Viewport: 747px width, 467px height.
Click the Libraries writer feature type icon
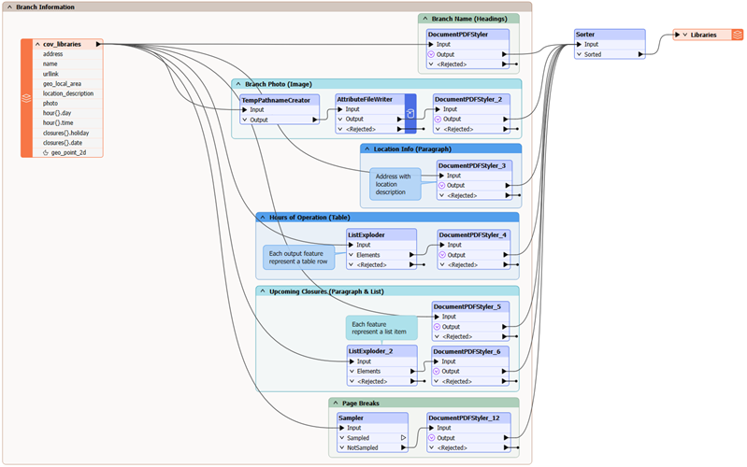click(737, 35)
